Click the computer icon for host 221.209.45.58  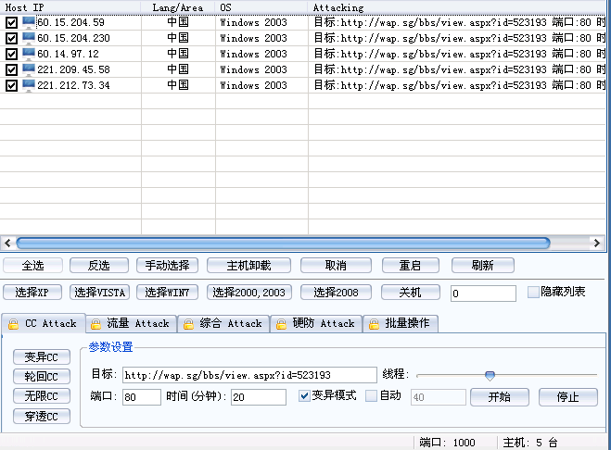[29, 69]
